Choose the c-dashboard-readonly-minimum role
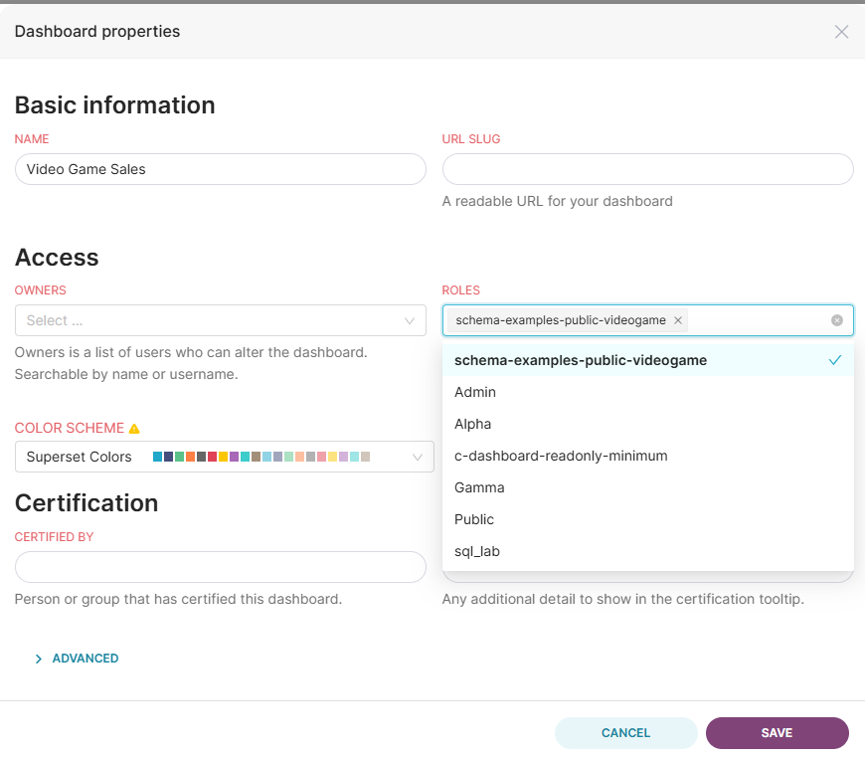The height and width of the screenshot is (759, 865). (x=647, y=456)
